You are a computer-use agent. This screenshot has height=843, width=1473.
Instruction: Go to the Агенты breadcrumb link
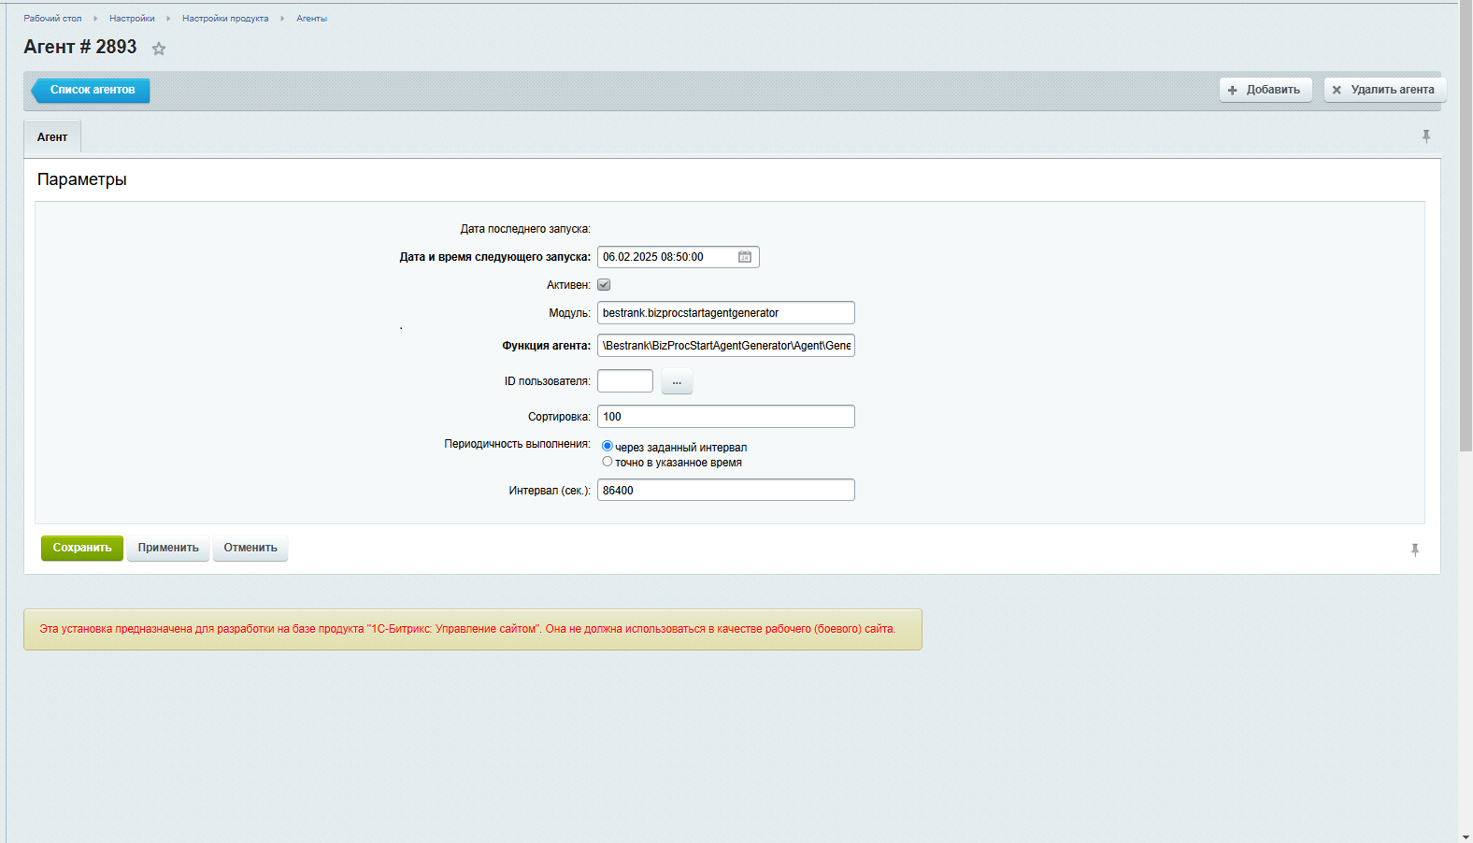tap(311, 19)
